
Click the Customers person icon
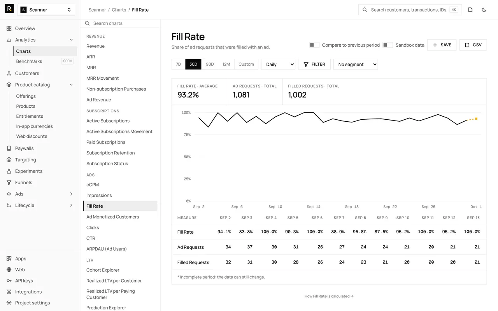[9, 73]
